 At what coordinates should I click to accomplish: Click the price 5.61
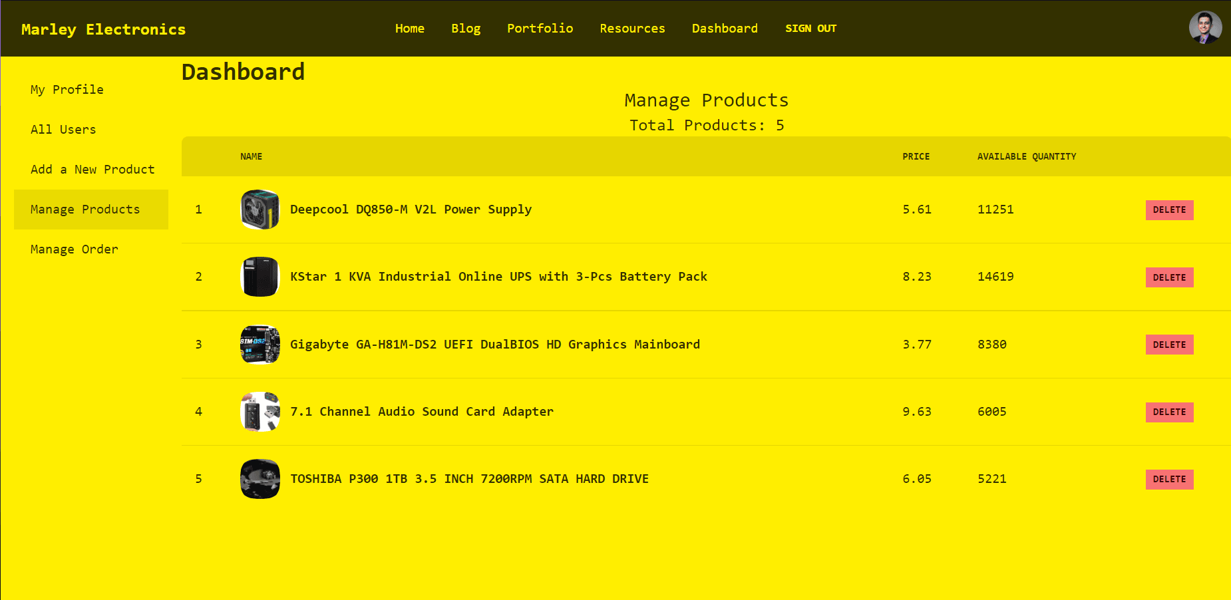tap(917, 210)
